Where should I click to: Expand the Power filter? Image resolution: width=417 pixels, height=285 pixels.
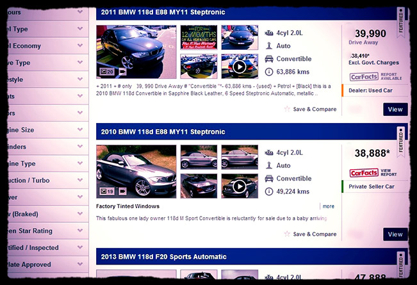(x=48, y=197)
